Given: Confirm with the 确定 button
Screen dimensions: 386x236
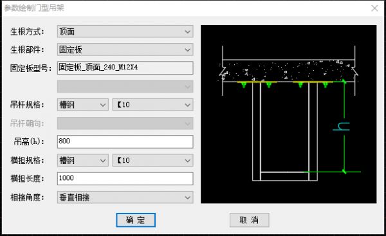Looking at the screenshot, I should click(136, 220).
